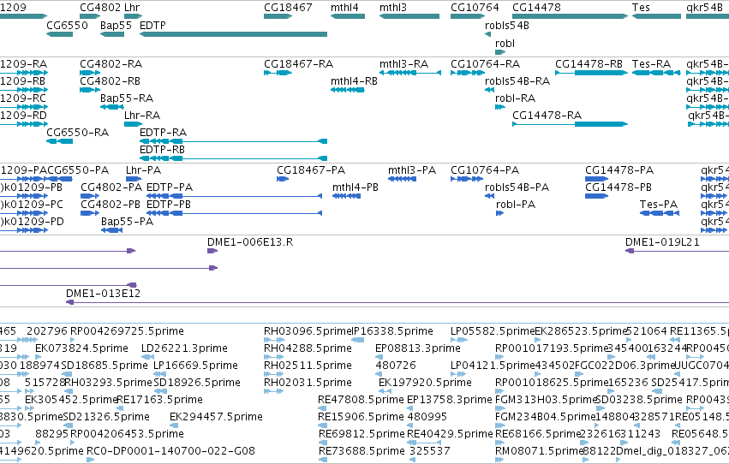Select the Bap55 gene label

pyautogui.click(x=116, y=25)
